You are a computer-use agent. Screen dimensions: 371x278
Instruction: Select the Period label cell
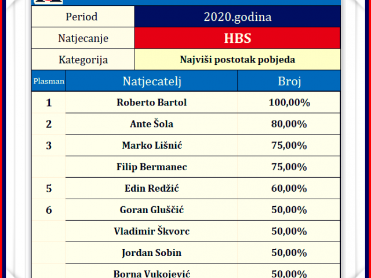[83, 17]
